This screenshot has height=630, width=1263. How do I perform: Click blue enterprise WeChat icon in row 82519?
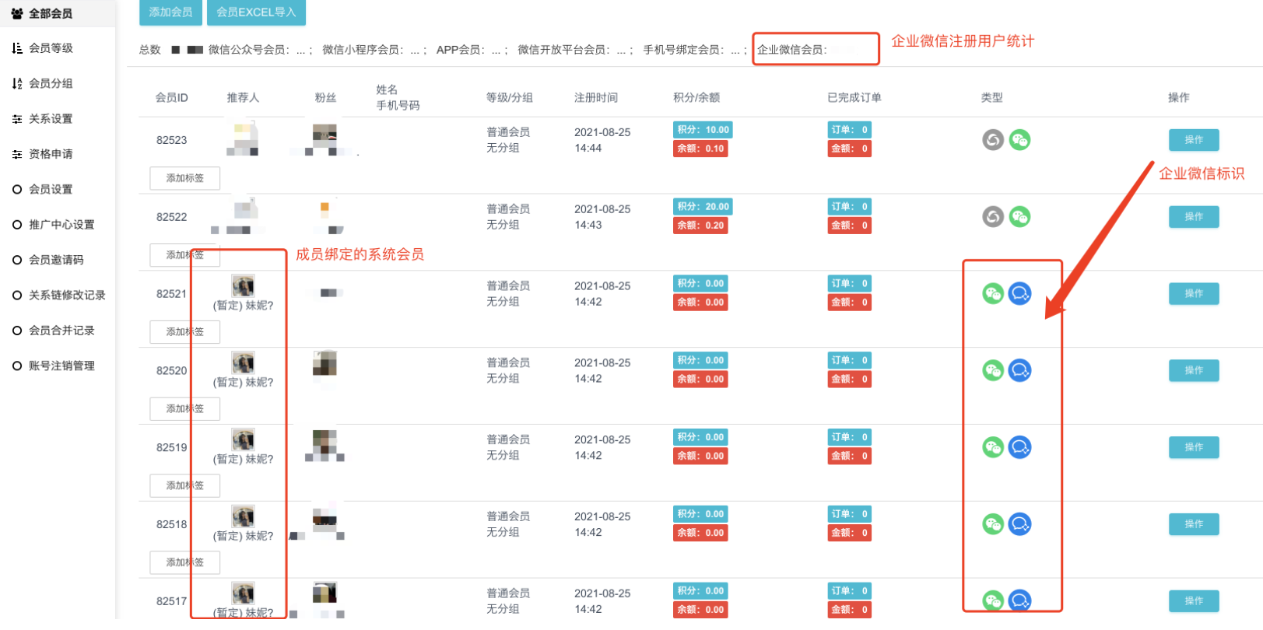pos(1019,447)
